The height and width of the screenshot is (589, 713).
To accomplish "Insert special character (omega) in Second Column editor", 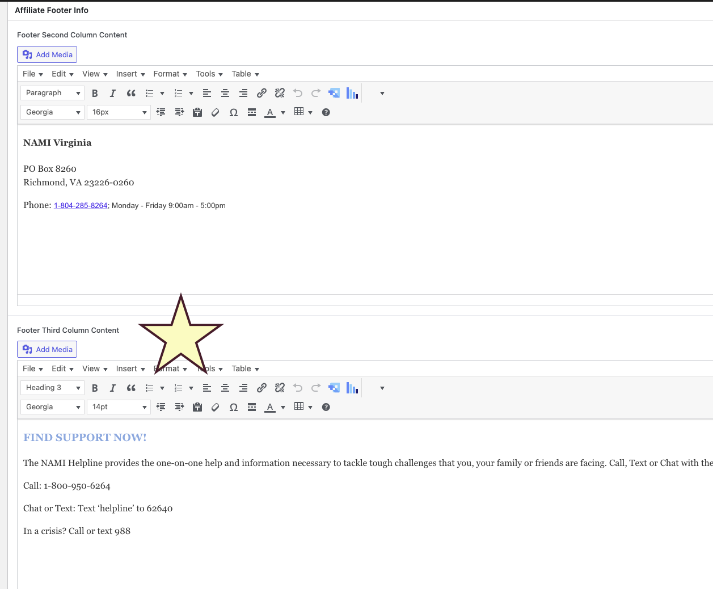I will pos(234,112).
